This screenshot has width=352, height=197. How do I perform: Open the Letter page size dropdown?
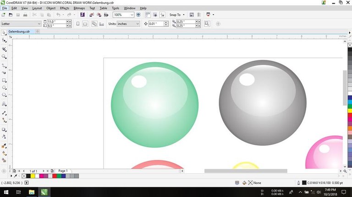[38, 24]
